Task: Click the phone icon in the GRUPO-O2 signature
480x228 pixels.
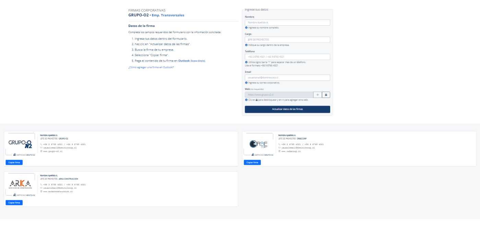Action: coord(41,144)
